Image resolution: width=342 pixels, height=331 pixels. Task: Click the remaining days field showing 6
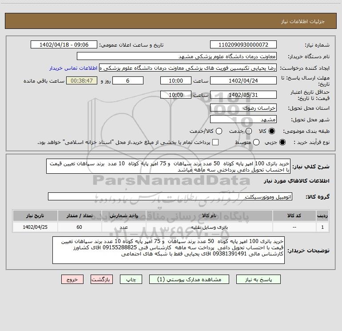click(128, 81)
